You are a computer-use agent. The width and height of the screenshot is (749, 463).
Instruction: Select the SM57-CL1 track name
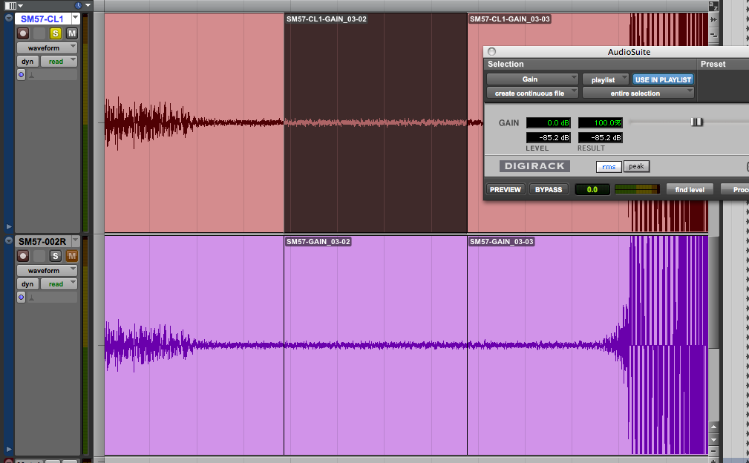pyautogui.click(x=42, y=19)
